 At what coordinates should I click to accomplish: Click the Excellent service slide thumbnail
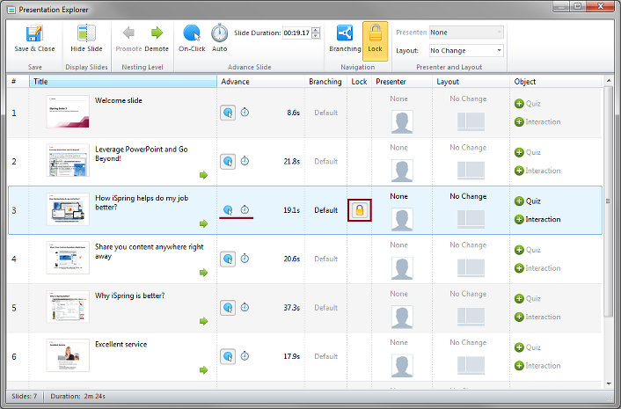(x=68, y=355)
